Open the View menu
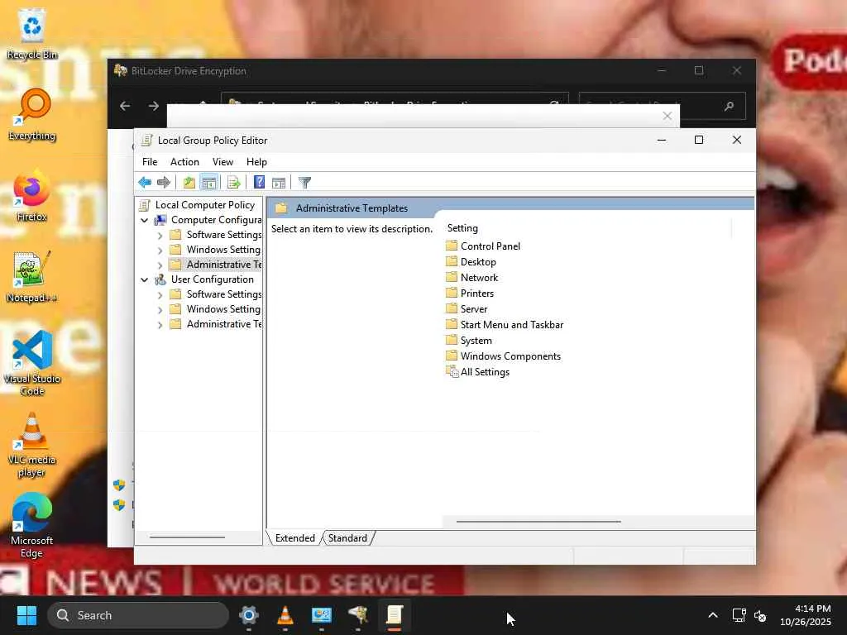The width and height of the screenshot is (847, 635). pos(223,162)
